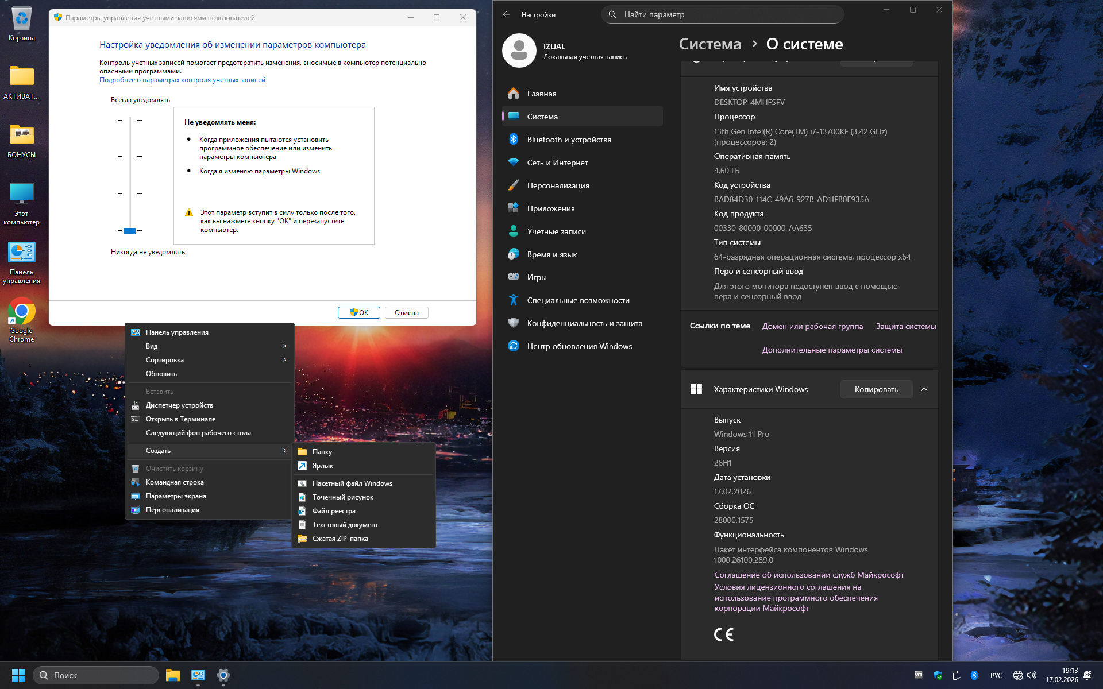
Task: Click the volume icon in system tray
Action: pyautogui.click(x=1032, y=675)
